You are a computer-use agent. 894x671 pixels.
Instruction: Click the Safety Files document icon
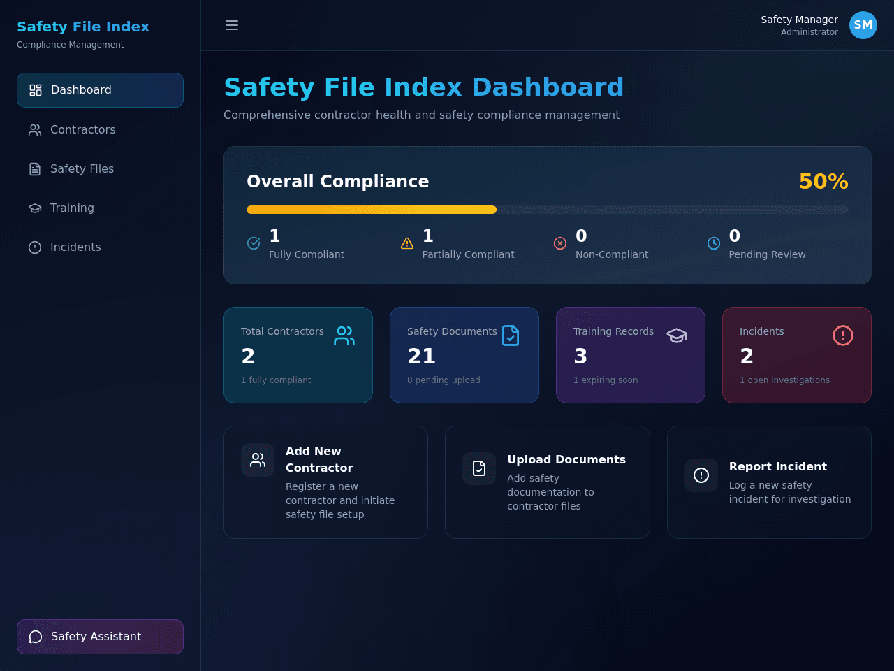(35, 169)
